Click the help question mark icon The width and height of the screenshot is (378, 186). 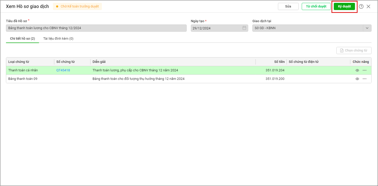click(361, 6)
